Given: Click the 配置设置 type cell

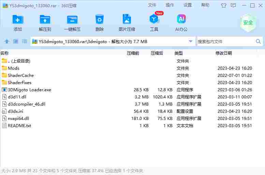Looking at the screenshot, I should tap(185, 111).
